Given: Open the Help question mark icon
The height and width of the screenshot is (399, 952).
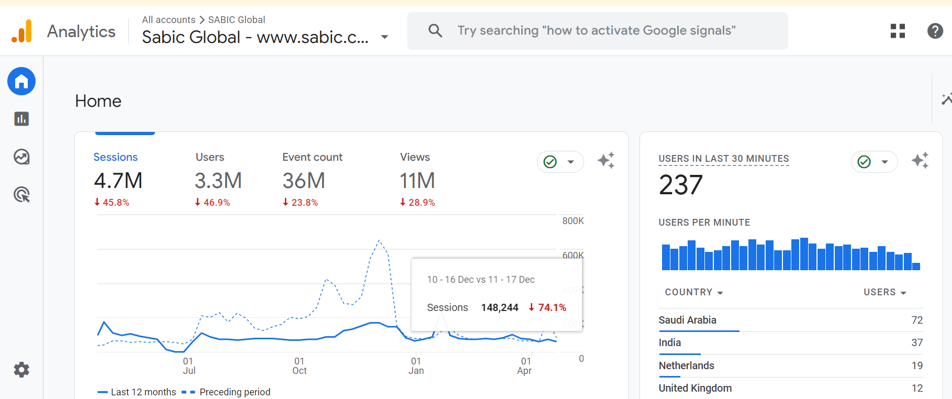Looking at the screenshot, I should (x=935, y=31).
